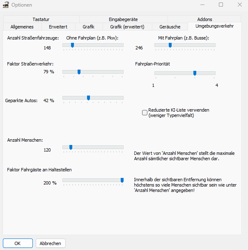This screenshot has height=250, width=248.
Task: Maximize the Optionen window
Action: pyautogui.click(x=220, y=5)
